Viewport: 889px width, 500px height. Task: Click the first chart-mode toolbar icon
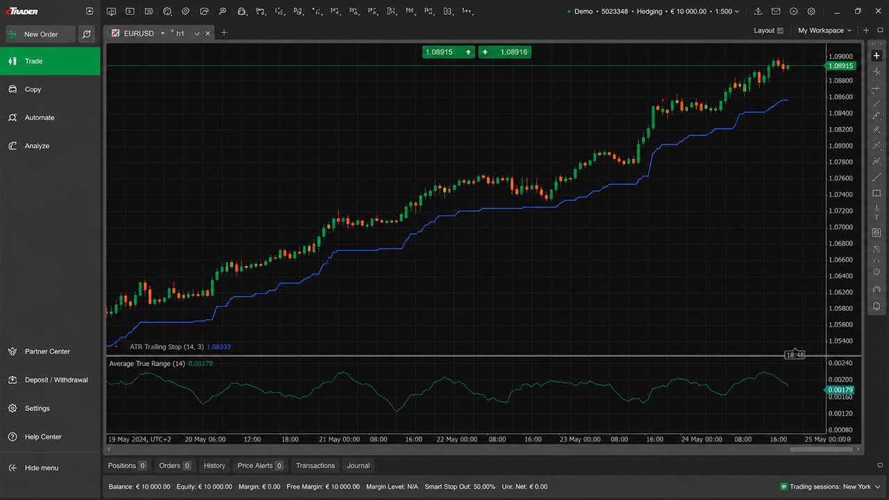coord(112,11)
